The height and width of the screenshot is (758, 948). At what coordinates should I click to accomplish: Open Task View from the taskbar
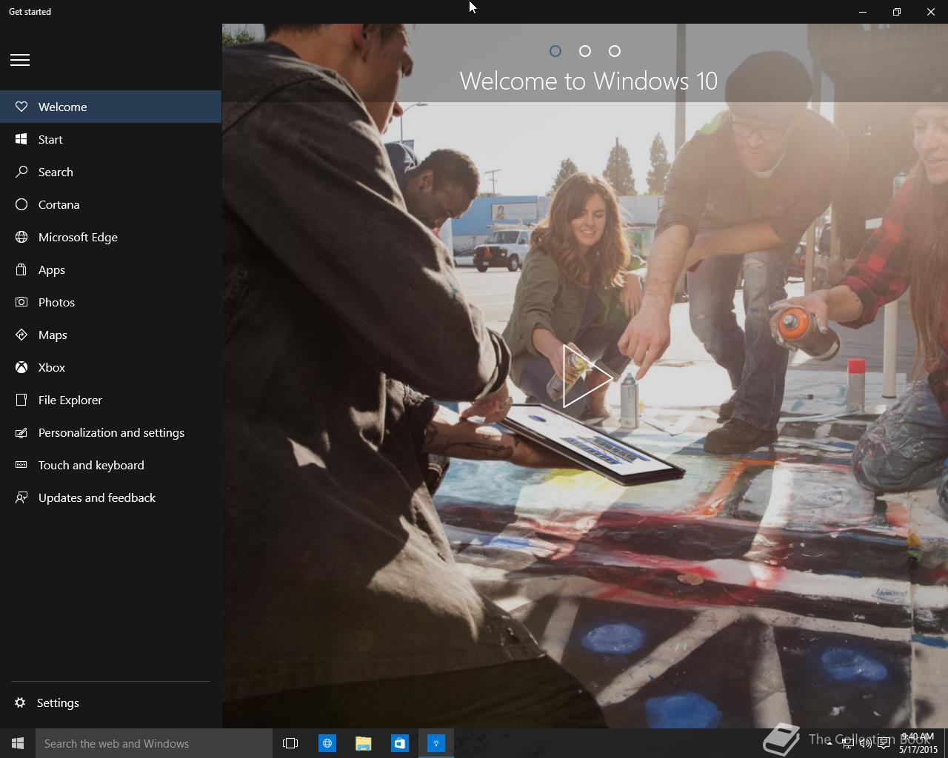[x=290, y=743]
